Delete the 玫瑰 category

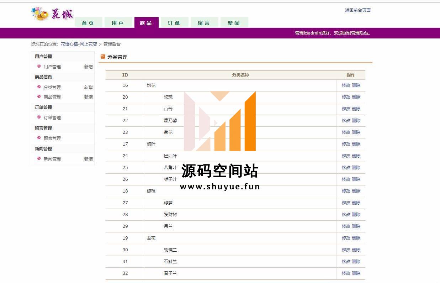tap(356, 97)
